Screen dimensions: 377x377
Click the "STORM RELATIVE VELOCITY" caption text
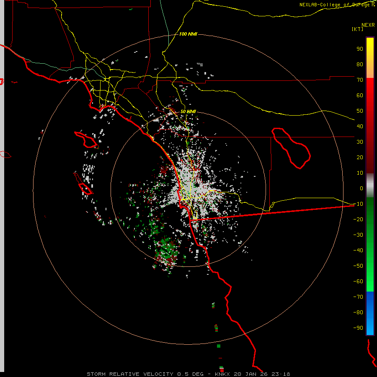coord(130,374)
